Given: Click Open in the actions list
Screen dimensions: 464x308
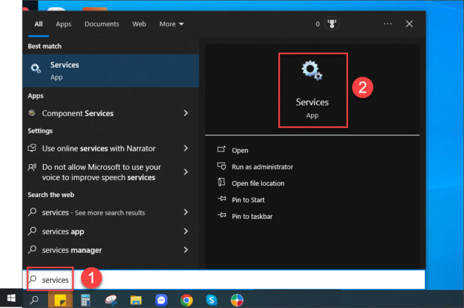Looking at the screenshot, I should 240,150.
